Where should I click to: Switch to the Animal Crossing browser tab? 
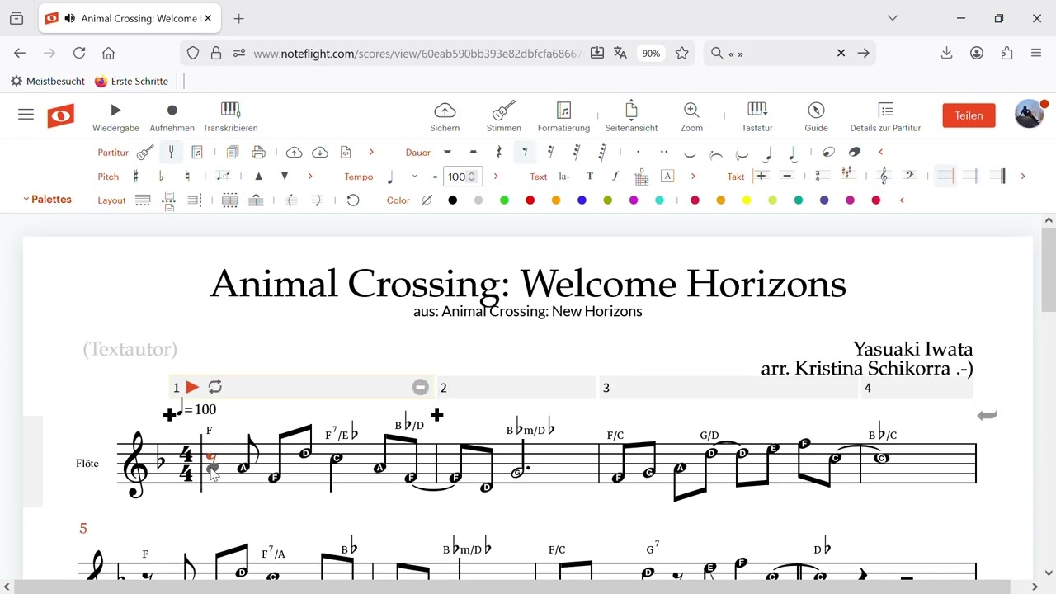(x=130, y=18)
